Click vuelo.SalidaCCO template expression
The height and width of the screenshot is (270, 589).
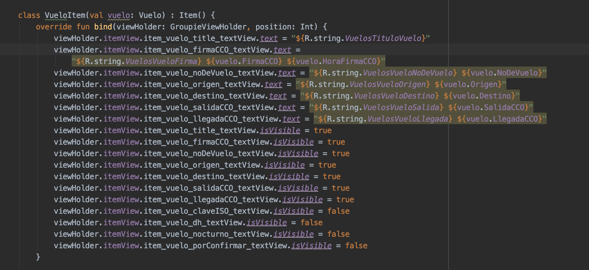coord(488,107)
